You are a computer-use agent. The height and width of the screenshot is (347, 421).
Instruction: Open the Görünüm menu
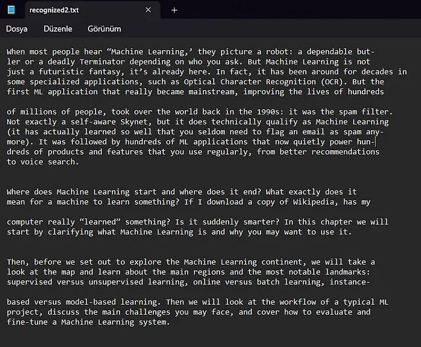pyautogui.click(x=104, y=29)
